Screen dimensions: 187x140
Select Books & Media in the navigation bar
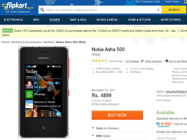(108, 20)
